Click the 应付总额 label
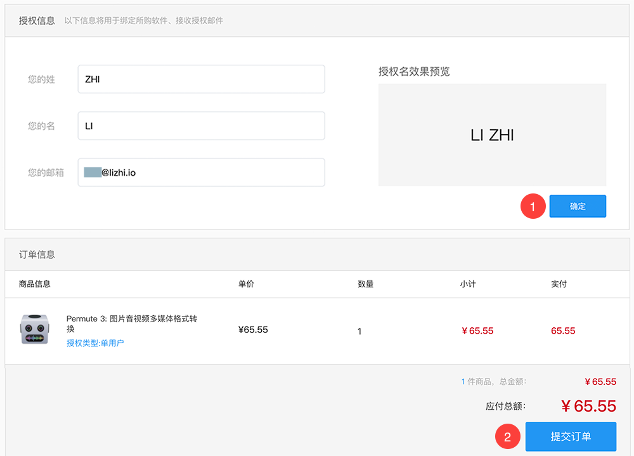This screenshot has height=456, width=634. point(505,407)
